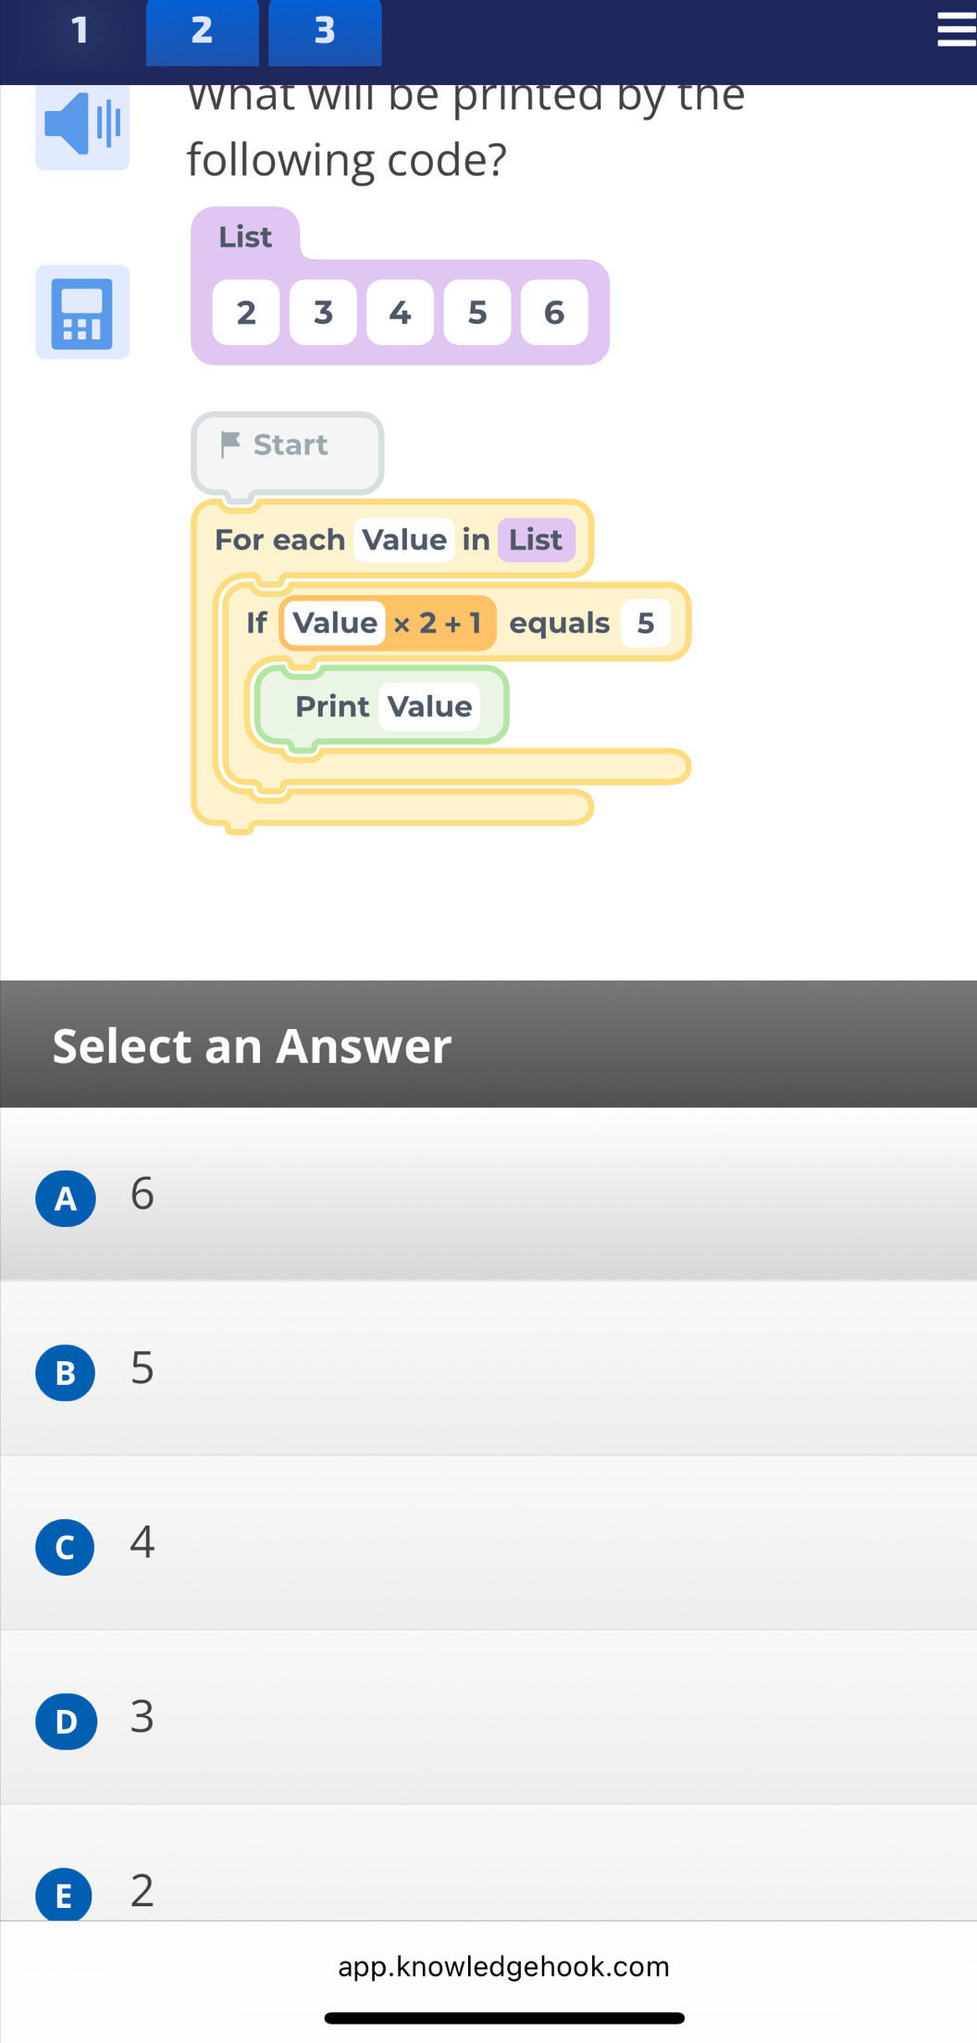Select answer A circle icon

click(66, 1198)
